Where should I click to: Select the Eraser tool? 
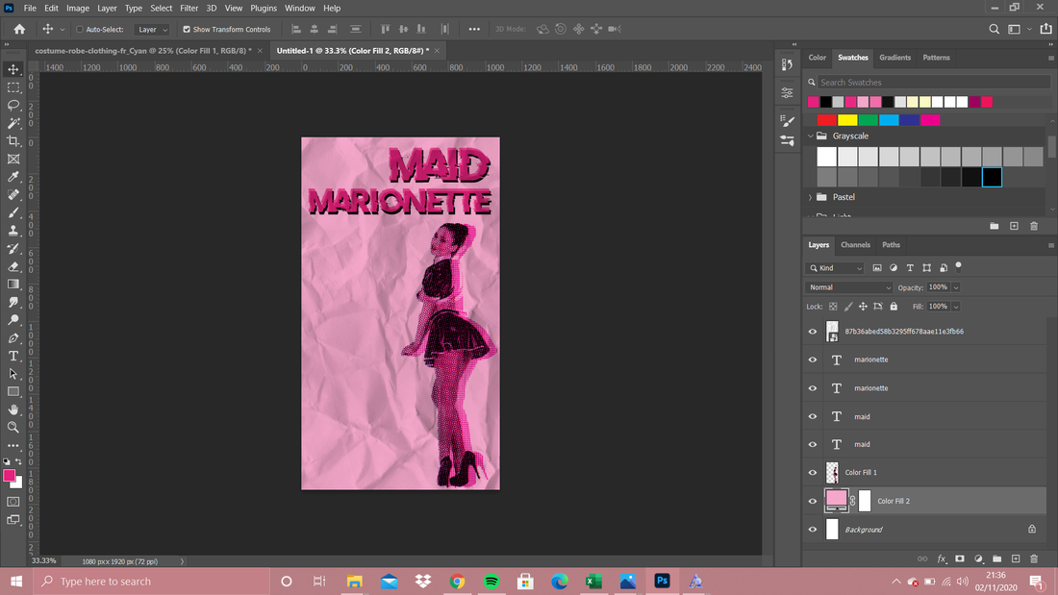pyautogui.click(x=13, y=266)
